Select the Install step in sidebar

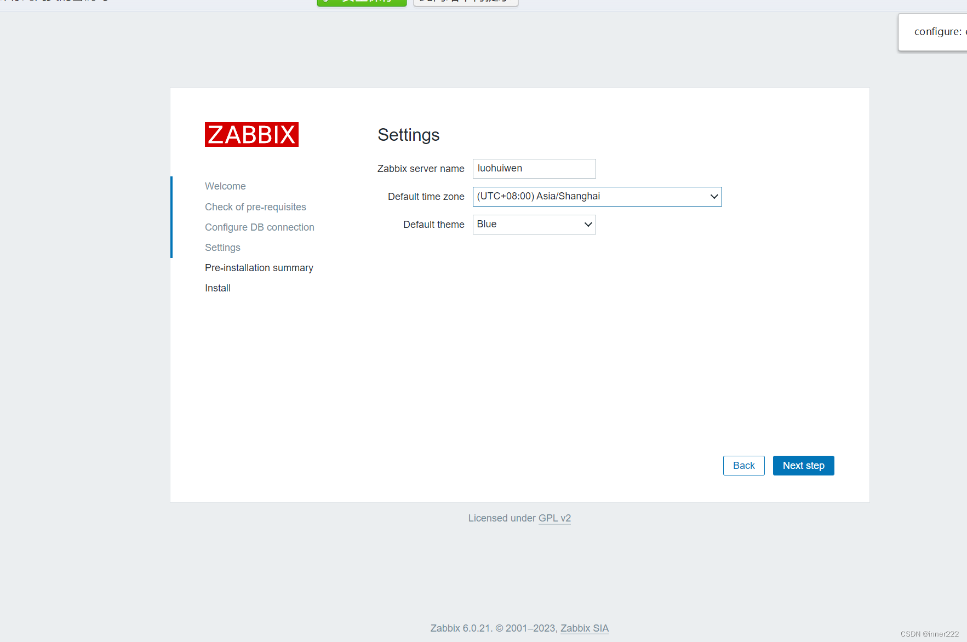coord(218,288)
